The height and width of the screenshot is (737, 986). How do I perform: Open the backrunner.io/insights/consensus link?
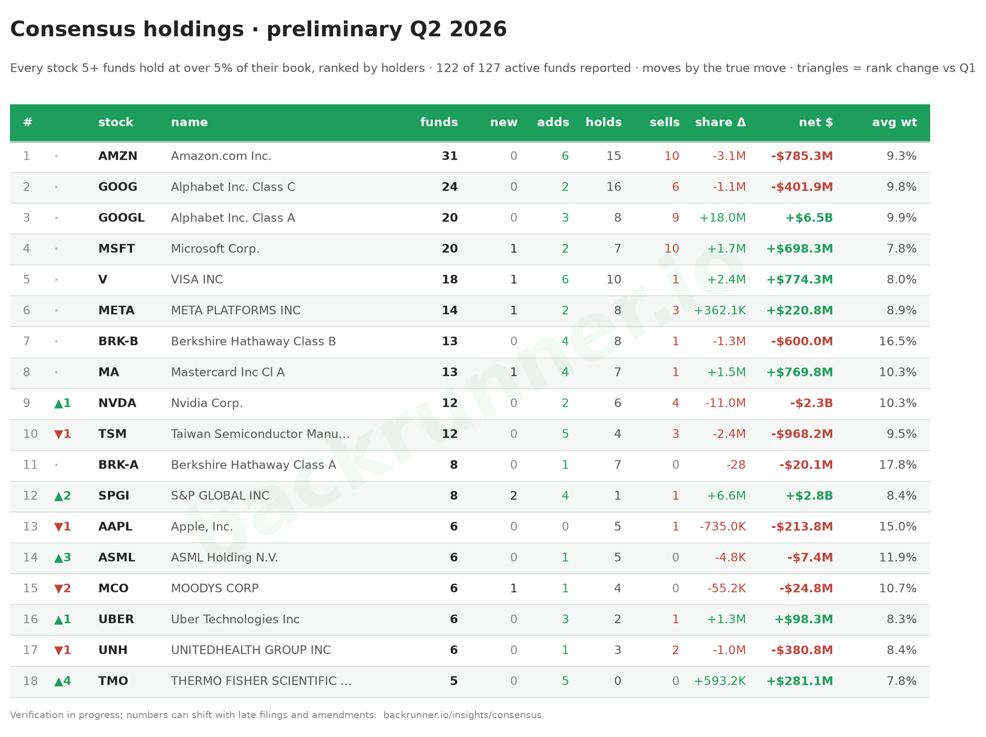tap(462, 715)
